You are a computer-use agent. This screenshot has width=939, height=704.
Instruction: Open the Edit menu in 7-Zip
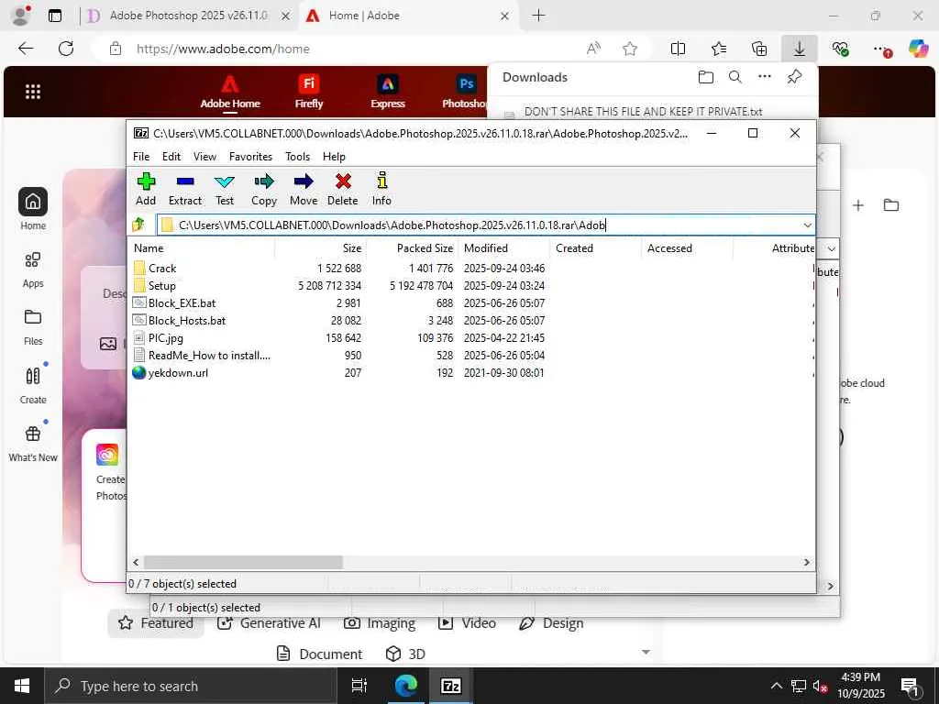pyautogui.click(x=171, y=156)
